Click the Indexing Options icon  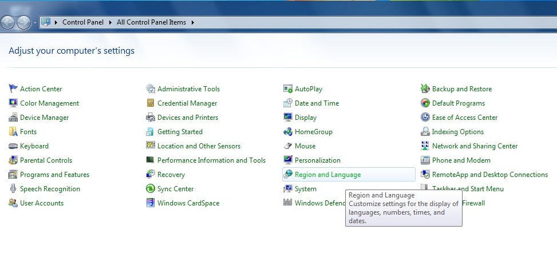425,131
